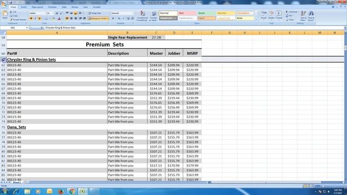Toggle Wrap Text
The height and width of the screenshot is (195, 347).
tap(94, 13)
